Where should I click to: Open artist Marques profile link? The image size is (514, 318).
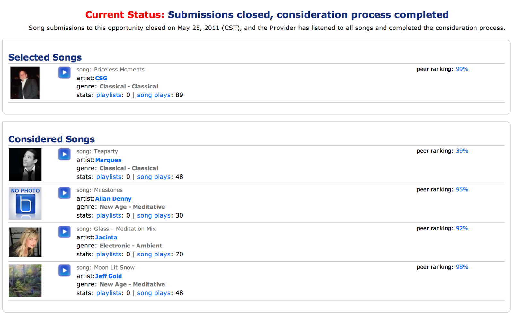point(108,160)
